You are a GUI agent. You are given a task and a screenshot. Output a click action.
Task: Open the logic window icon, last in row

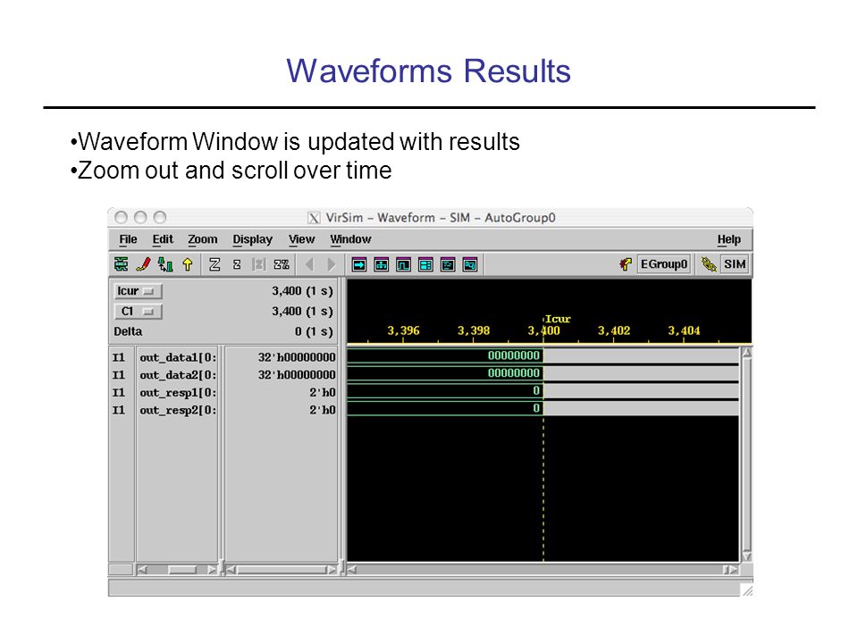coord(470,265)
